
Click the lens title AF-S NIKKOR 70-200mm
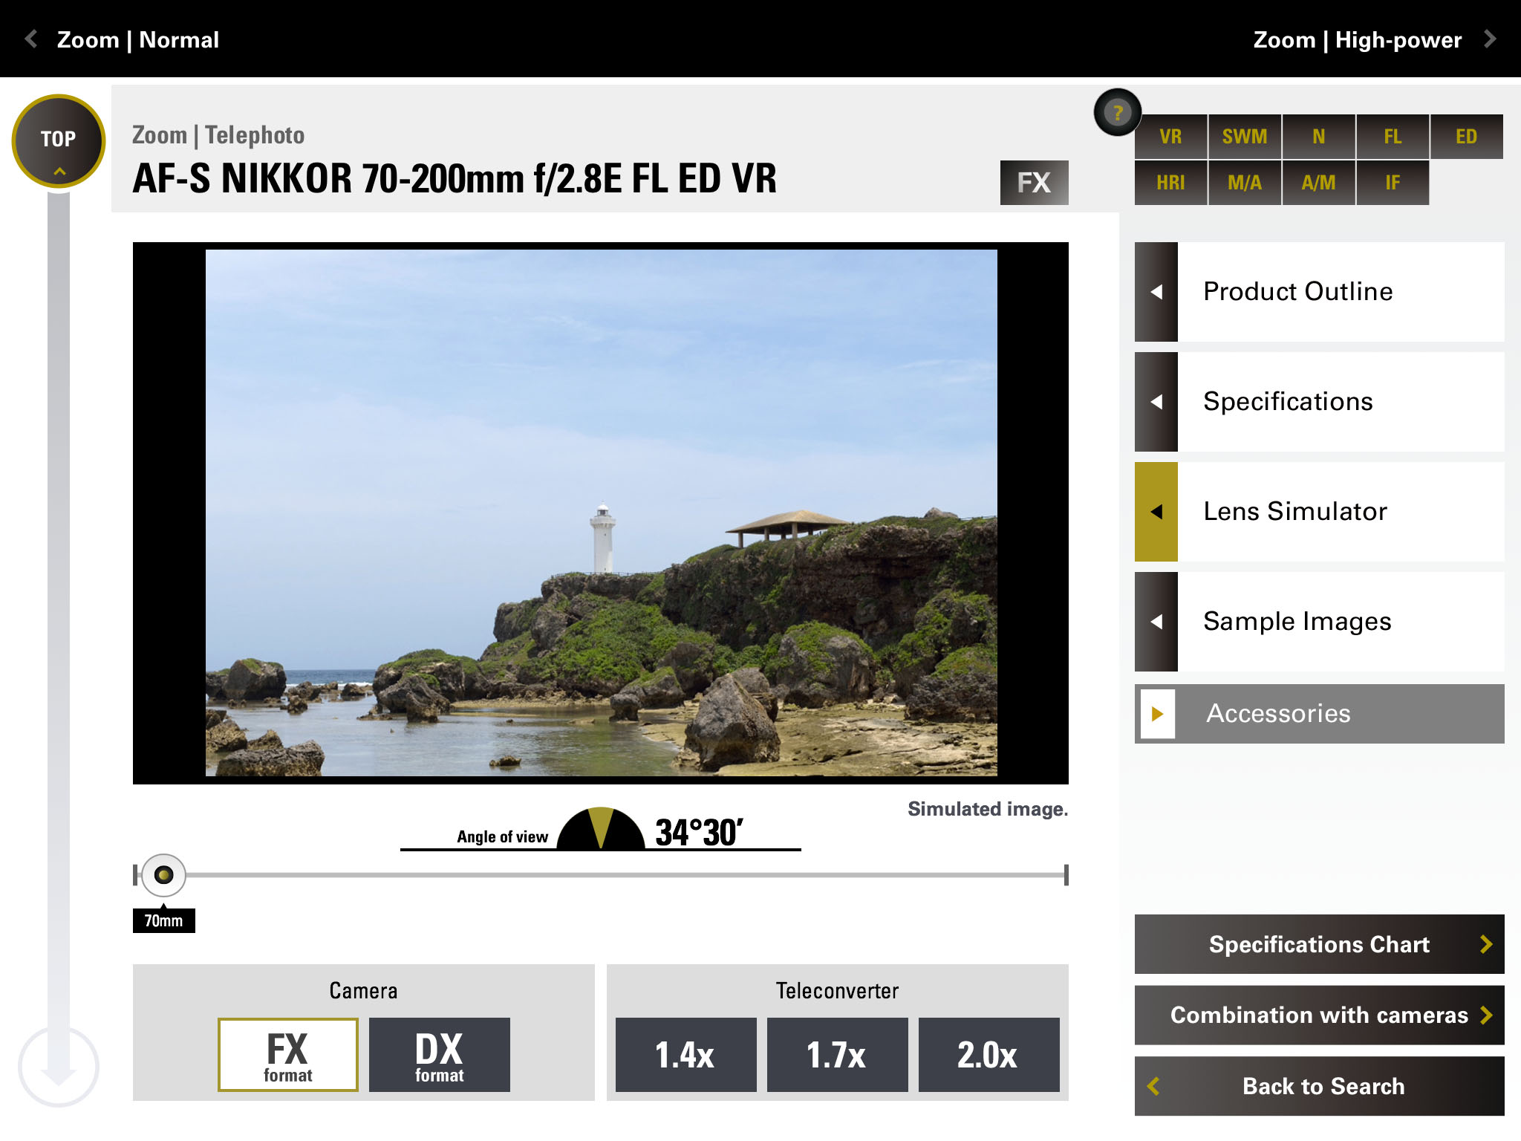tap(455, 179)
